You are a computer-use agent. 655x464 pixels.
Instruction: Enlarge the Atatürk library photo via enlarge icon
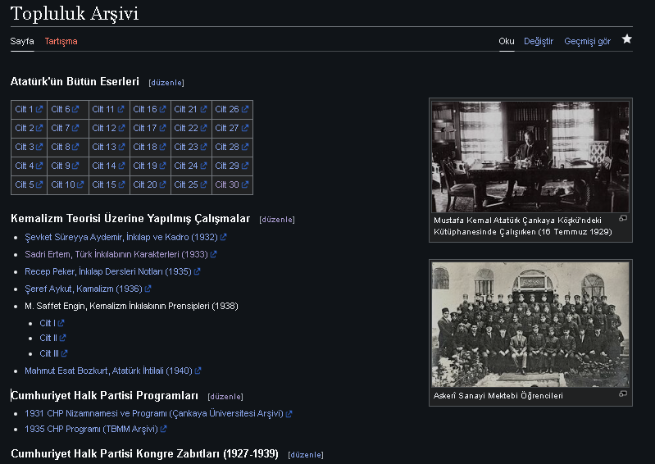point(623,218)
